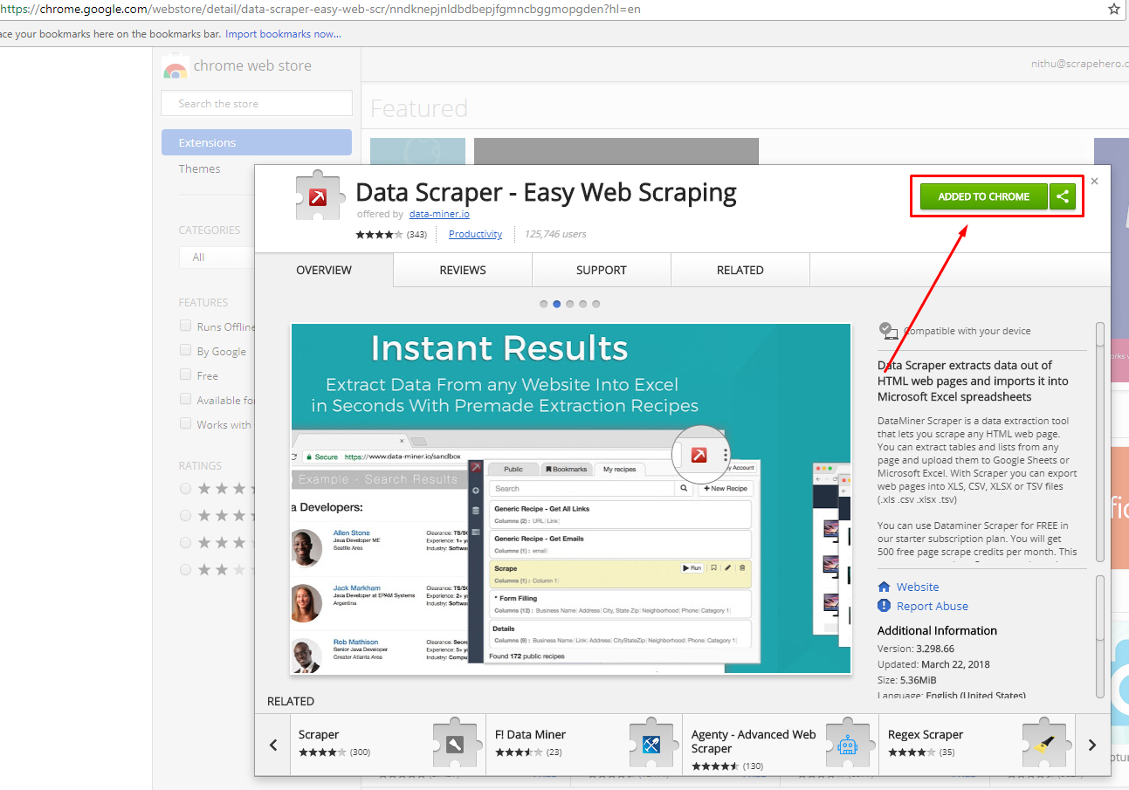Click the Regex Scraper extension icon
Image resolution: width=1129 pixels, height=790 pixels.
coord(1045,744)
